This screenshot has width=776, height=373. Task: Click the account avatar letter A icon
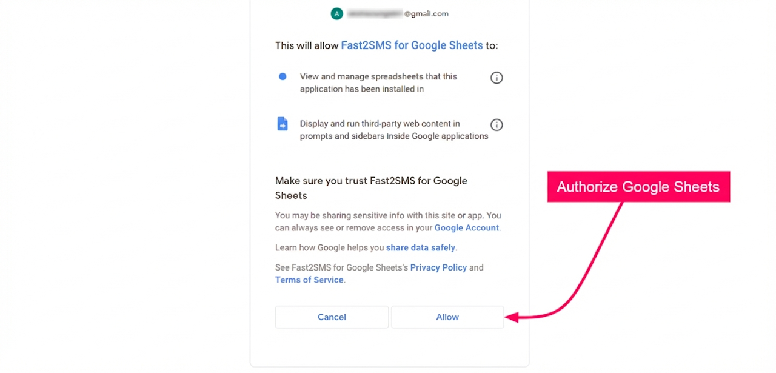[336, 13]
